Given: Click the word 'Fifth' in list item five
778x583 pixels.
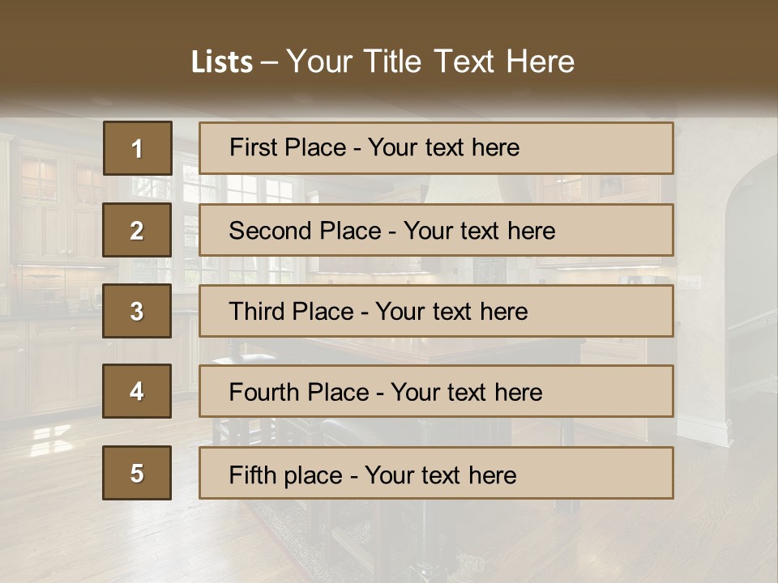Looking at the screenshot, I should click(x=245, y=475).
